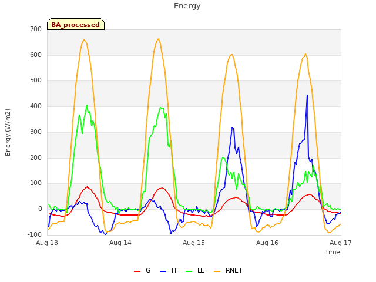Click the Time x-axis title
The image size is (376, 282).
pyautogui.click(x=333, y=252)
